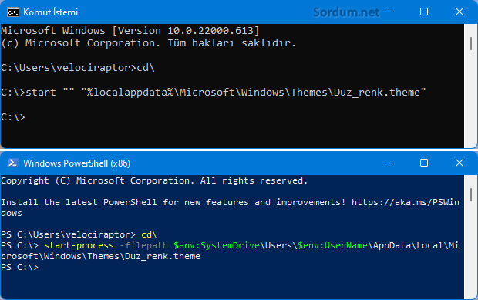The width and height of the screenshot is (478, 300).
Task: Click the PowerShell window scrollbar thumb
Action: point(471,195)
